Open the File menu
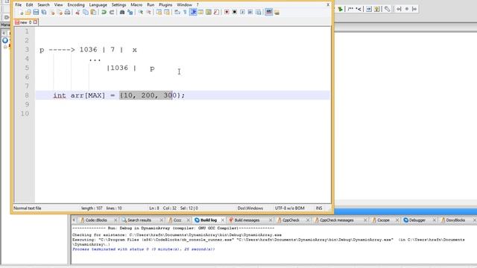Screen dimensions: 477x268 click(x=18, y=5)
